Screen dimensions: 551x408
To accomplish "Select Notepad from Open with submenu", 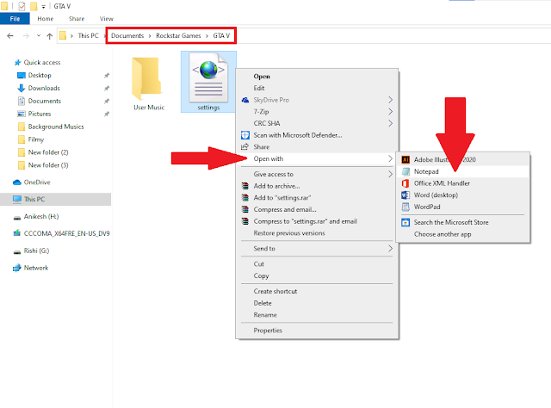I will [463, 171].
